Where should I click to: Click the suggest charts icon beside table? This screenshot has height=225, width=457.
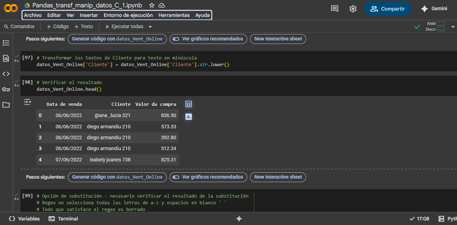point(189,117)
